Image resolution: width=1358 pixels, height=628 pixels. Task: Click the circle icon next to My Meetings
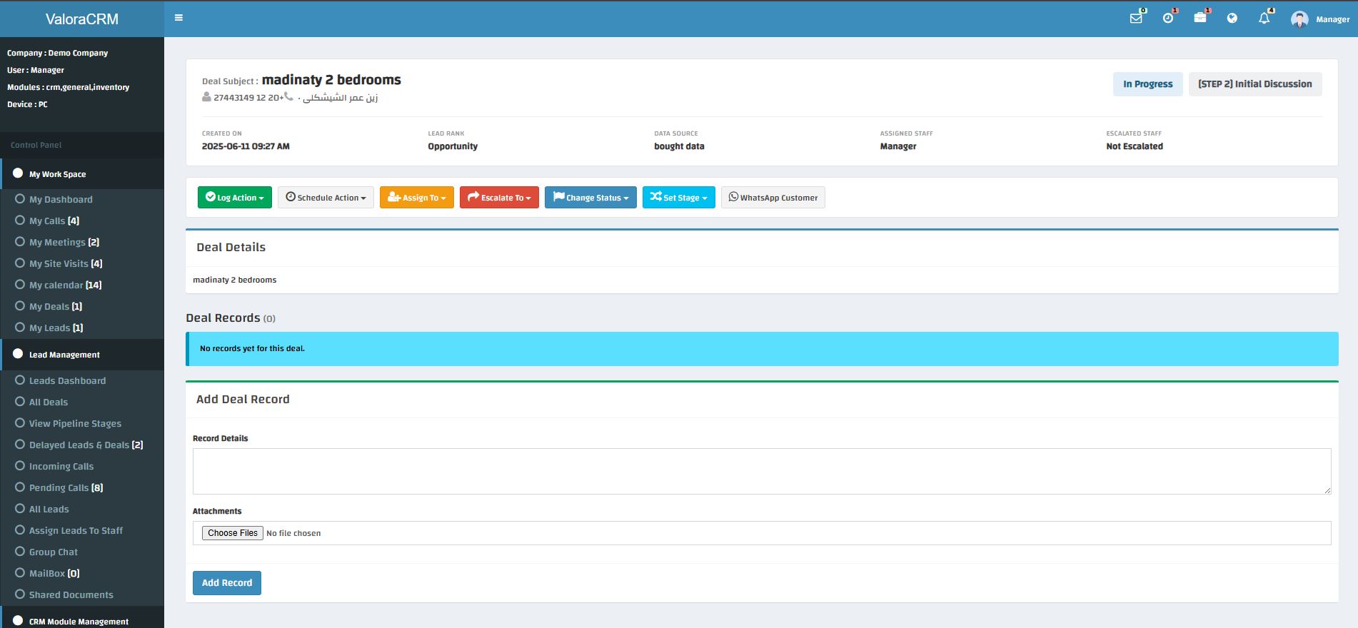20,242
